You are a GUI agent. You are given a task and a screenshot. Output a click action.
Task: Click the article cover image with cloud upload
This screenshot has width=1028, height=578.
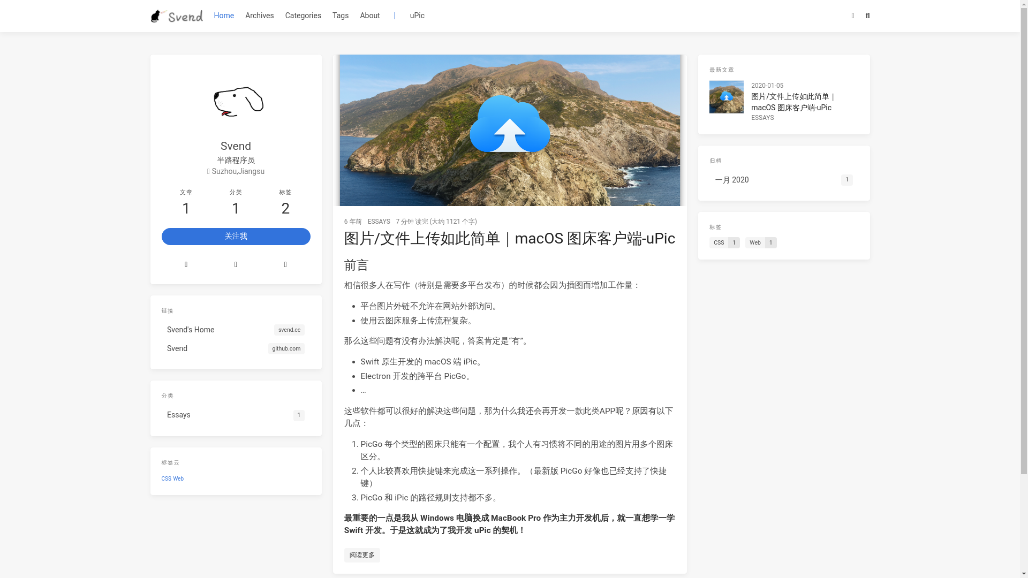coord(510,130)
